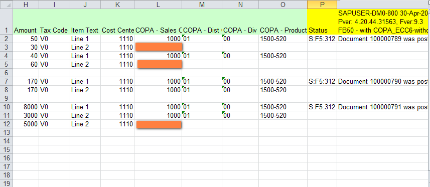
Task: Select the Amount cell showing 5000
Action: tap(26, 124)
